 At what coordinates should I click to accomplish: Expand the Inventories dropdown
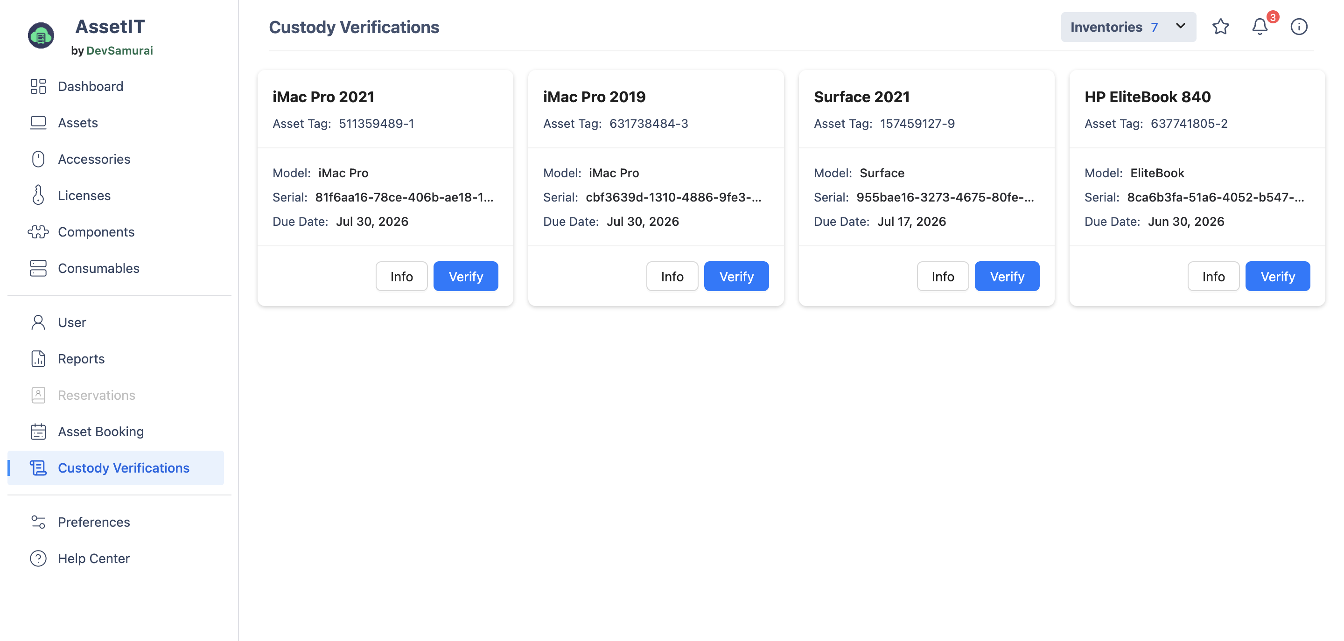pos(1128,27)
